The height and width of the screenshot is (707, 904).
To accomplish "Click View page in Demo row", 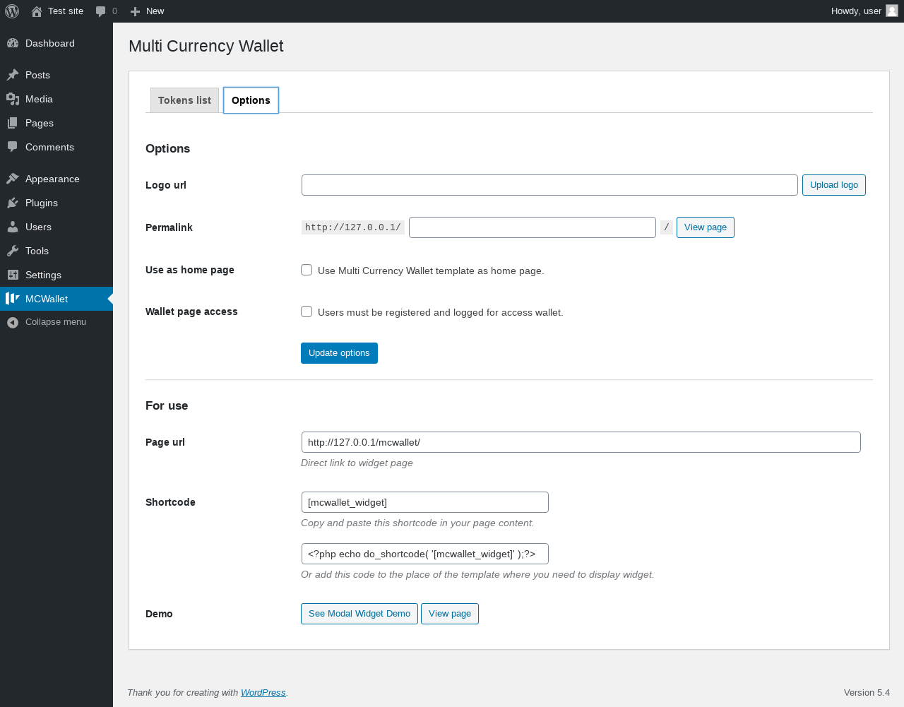I will [449, 614].
